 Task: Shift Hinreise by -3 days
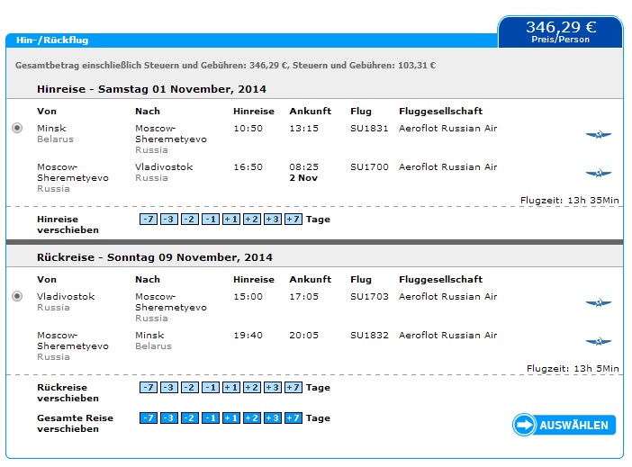(169, 220)
